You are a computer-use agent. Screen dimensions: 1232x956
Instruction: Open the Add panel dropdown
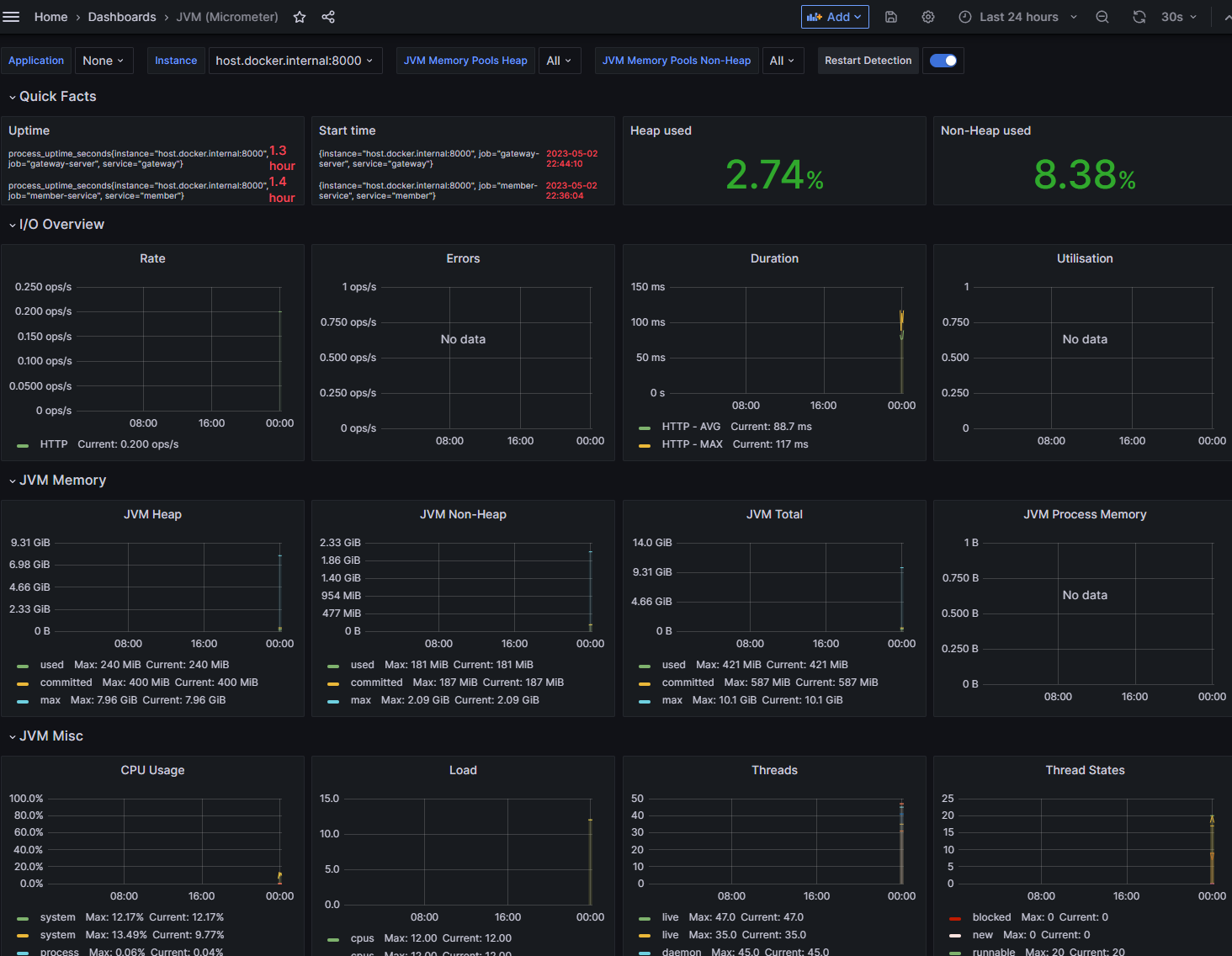coord(835,17)
